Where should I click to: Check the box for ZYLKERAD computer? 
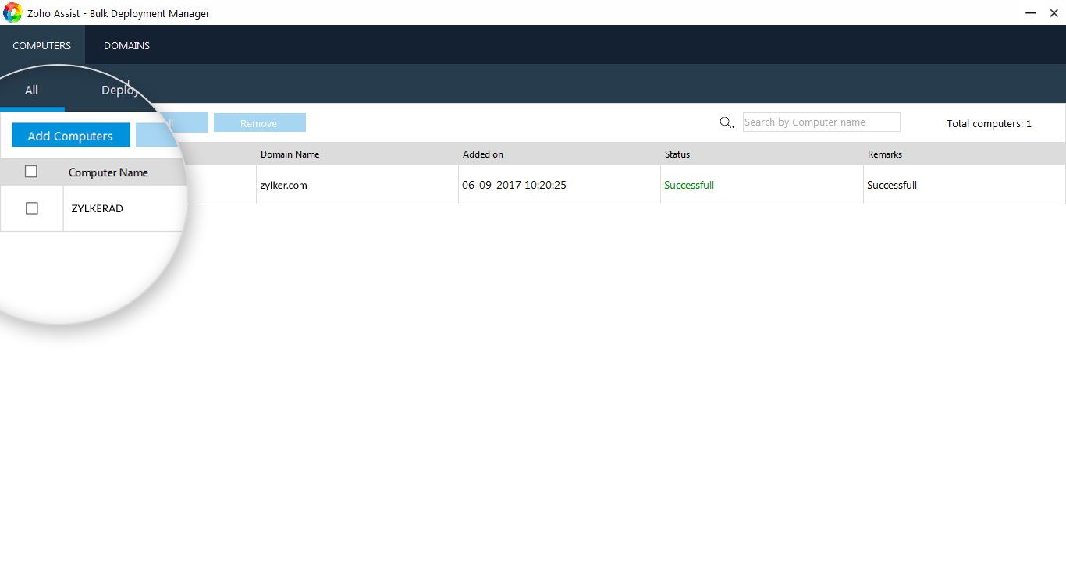coord(32,208)
